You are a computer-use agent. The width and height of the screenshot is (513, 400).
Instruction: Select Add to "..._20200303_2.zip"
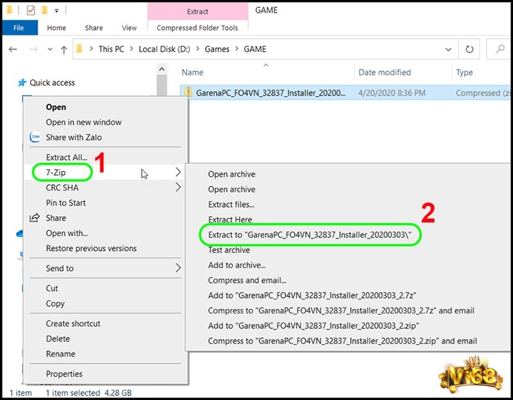tap(314, 326)
